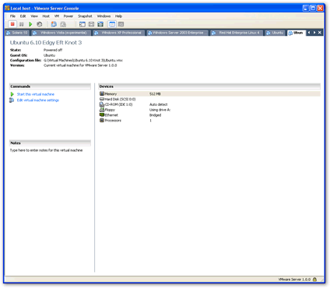The width and height of the screenshot is (330, 288).
Task: Click the Take Snapshot toolbar icon
Action: click(54, 24)
